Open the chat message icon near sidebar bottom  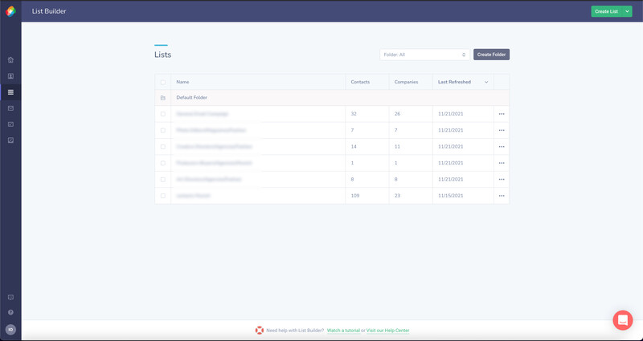[10, 297]
